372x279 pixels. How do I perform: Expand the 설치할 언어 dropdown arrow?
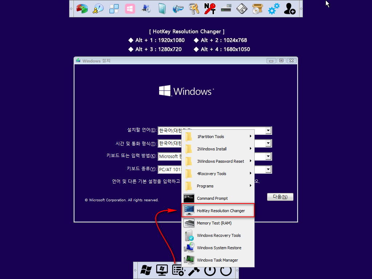point(268,130)
